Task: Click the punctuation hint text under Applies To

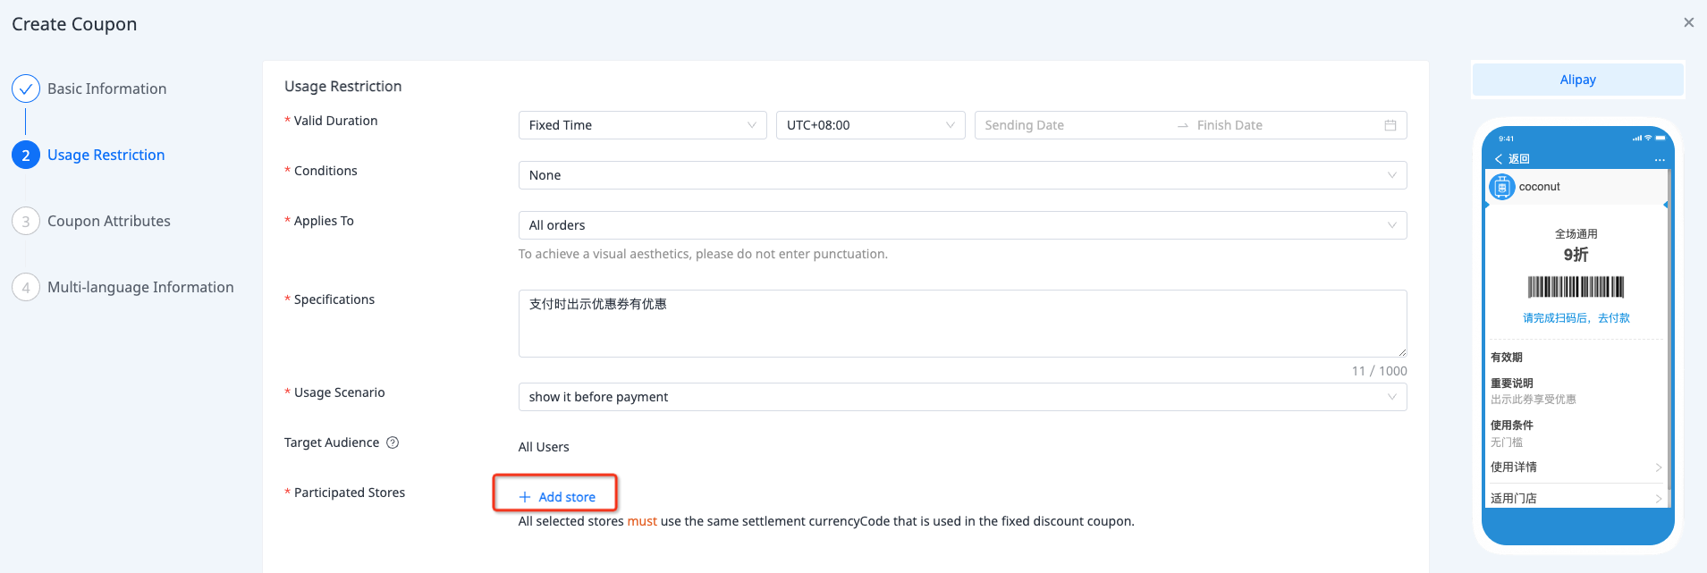Action: tap(703, 254)
